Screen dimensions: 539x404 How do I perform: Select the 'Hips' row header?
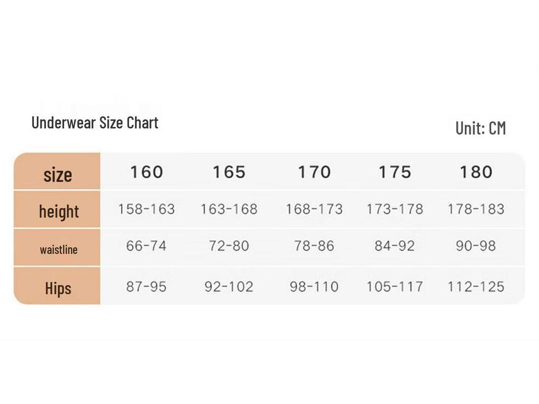[58, 288]
